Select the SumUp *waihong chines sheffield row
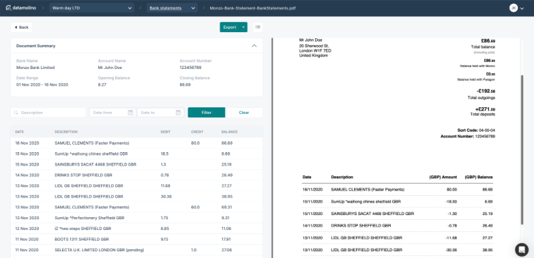 pyautogui.click(x=137, y=154)
